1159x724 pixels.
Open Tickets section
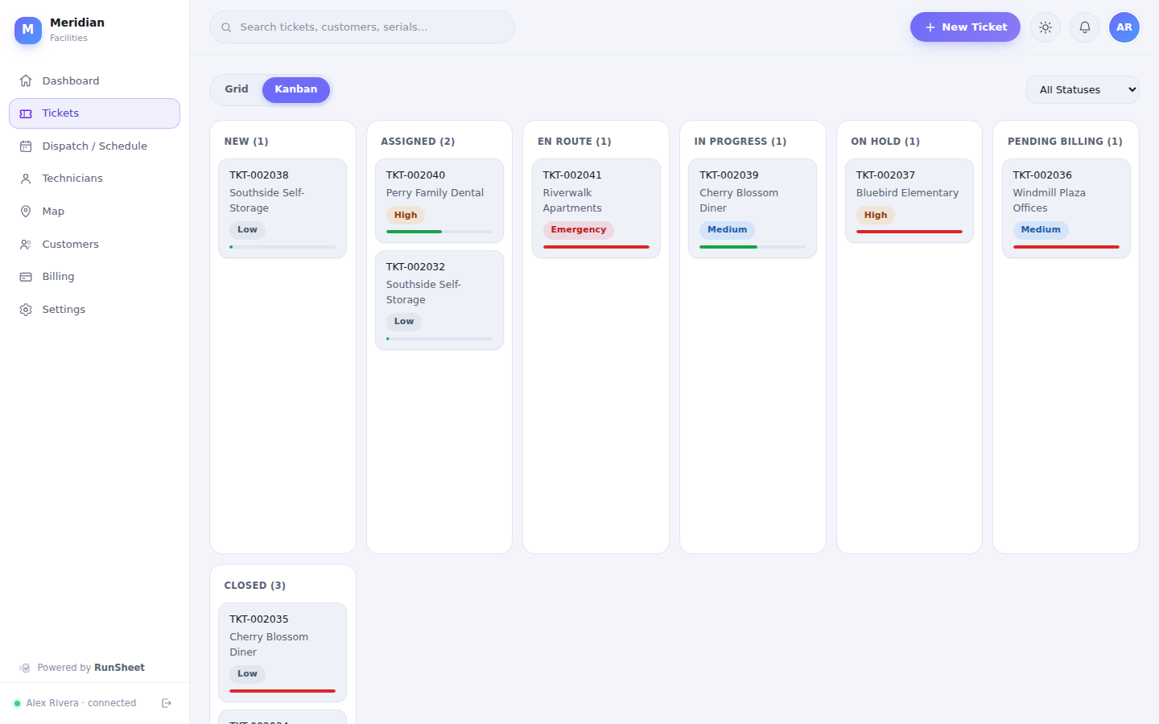pyautogui.click(x=94, y=113)
